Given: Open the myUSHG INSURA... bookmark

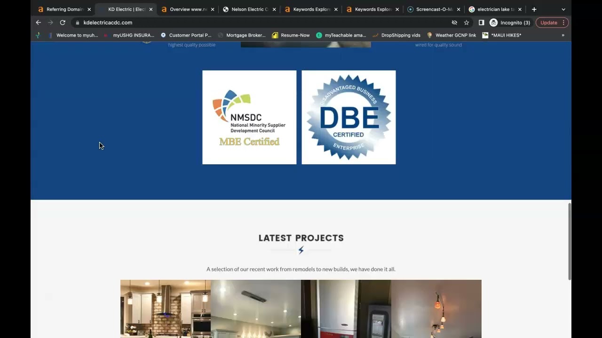Looking at the screenshot, I should pyautogui.click(x=129, y=35).
